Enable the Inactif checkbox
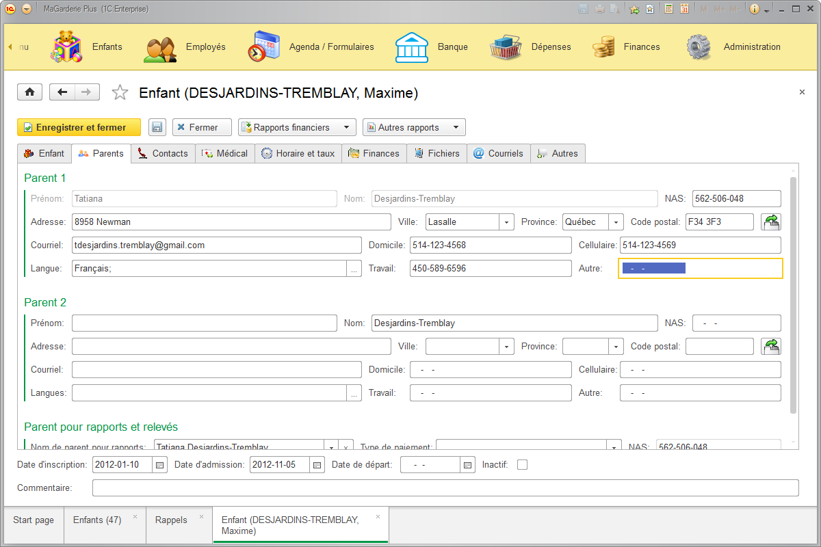 522,464
